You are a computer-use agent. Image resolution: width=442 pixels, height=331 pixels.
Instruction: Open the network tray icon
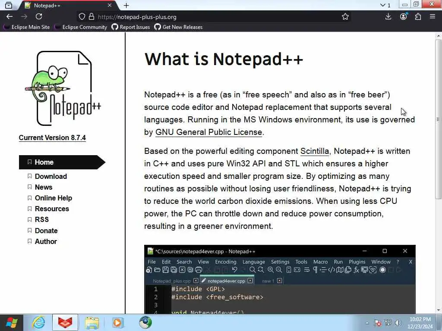(388, 323)
